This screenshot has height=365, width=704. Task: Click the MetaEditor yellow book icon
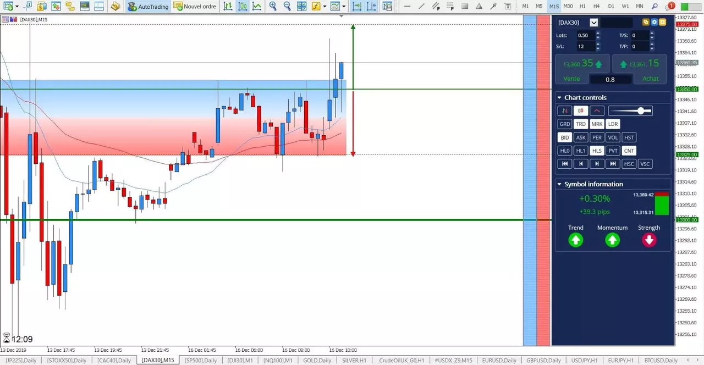click(x=116, y=7)
